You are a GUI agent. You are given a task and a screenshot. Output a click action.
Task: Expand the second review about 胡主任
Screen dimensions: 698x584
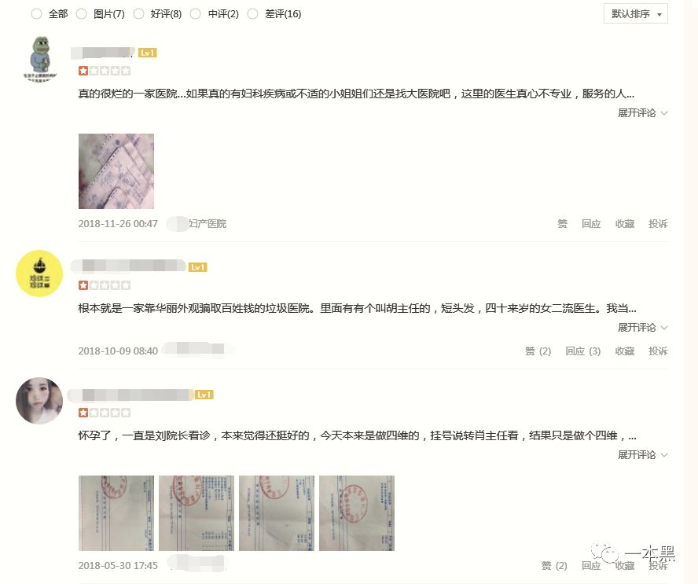642,328
